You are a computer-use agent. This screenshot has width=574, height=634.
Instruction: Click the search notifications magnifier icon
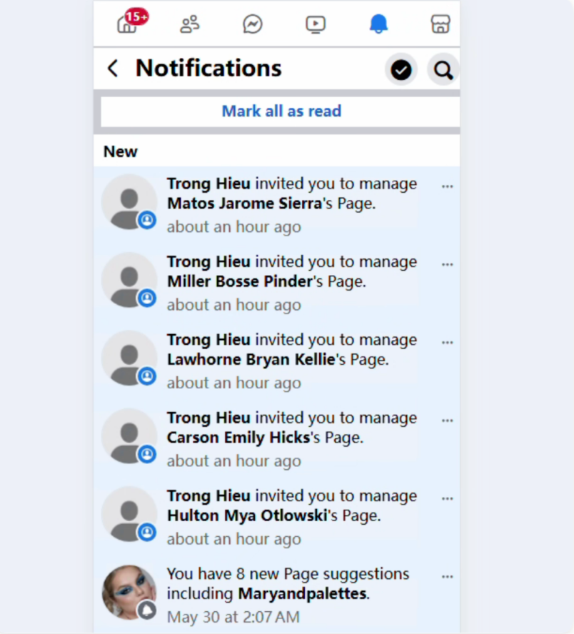pos(443,70)
